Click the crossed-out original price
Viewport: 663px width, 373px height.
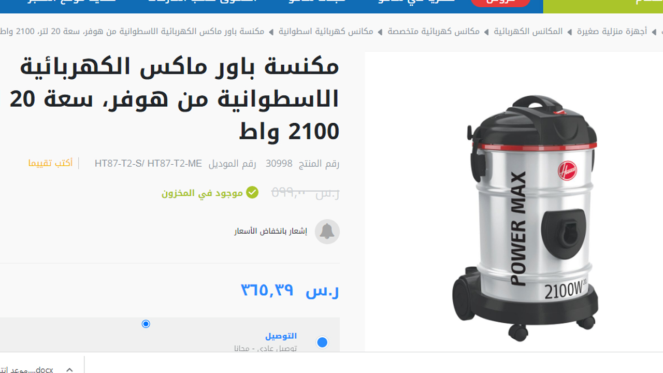tap(306, 193)
